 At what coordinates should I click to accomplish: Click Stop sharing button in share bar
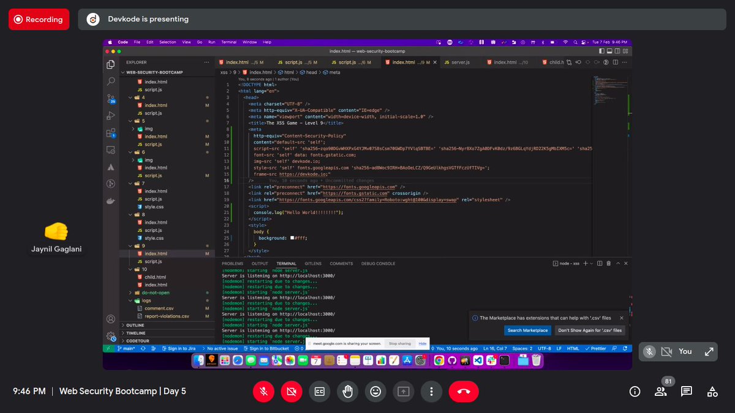pyautogui.click(x=400, y=344)
